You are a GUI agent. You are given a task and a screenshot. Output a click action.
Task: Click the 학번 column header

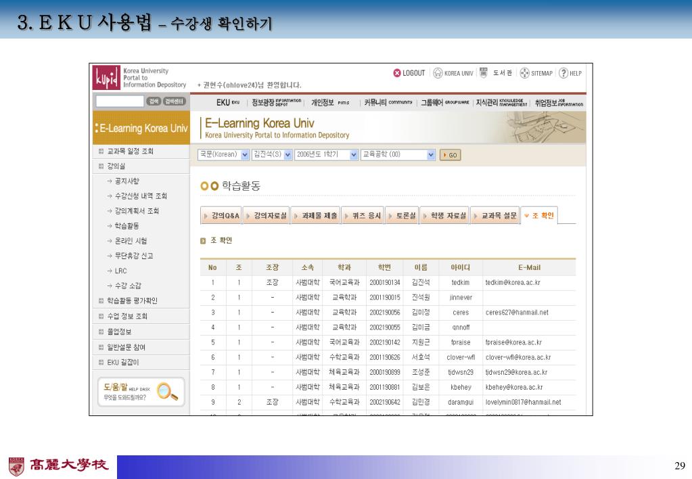384,267
